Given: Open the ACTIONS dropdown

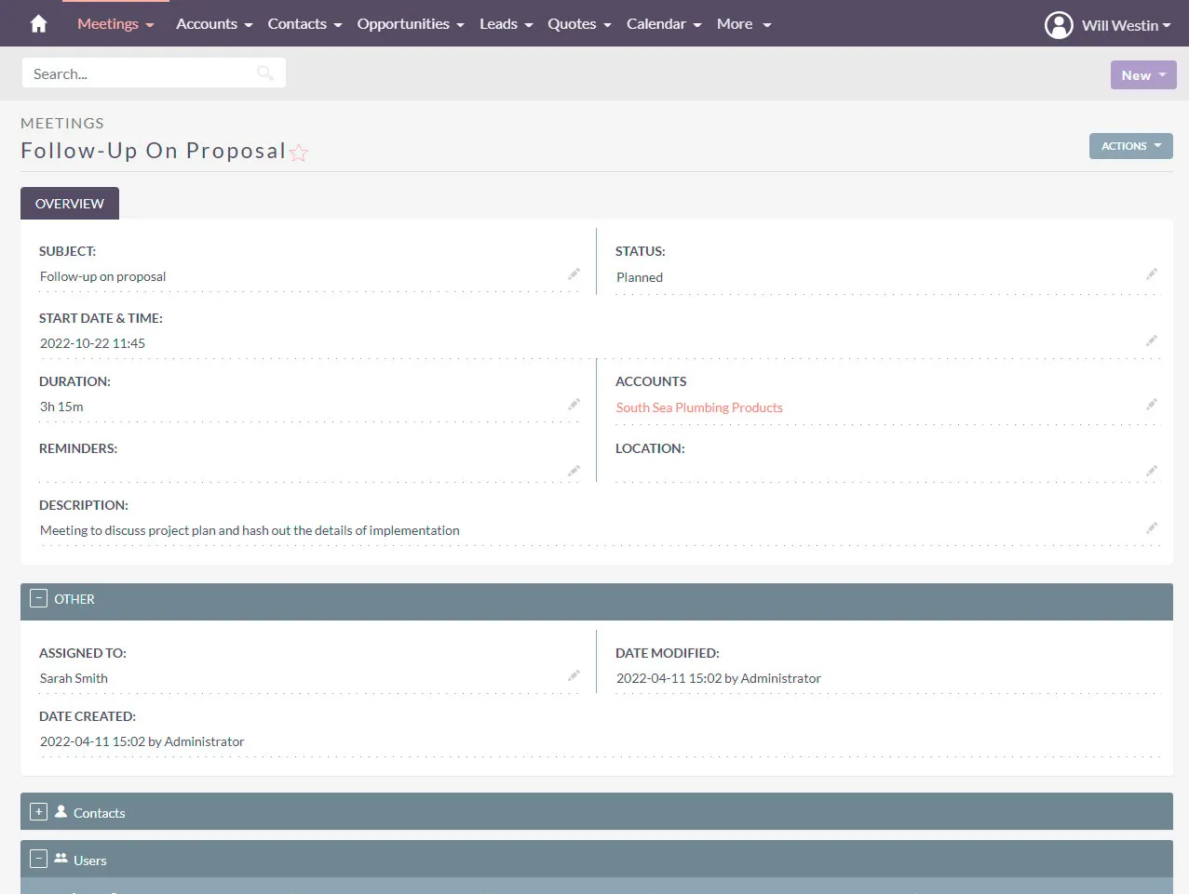Looking at the screenshot, I should (1130, 146).
